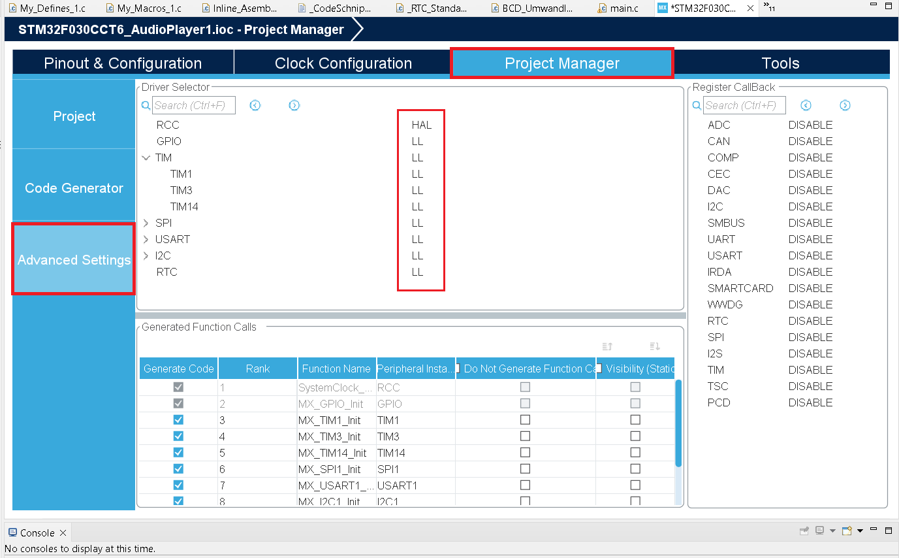Uncheck Generate Code for MX_SPI1_Init
Image resolution: width=899 pixels, height=558 pixels.
(178, 468)
